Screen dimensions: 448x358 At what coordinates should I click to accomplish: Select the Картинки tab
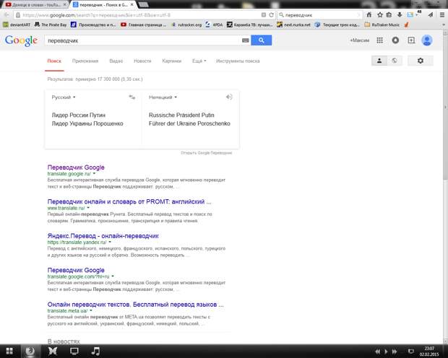[172, 61]
